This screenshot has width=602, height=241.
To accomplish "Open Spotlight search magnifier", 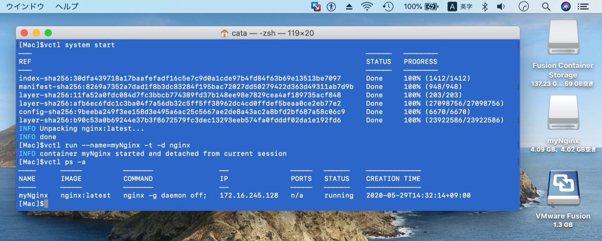I will pos(546,7).
